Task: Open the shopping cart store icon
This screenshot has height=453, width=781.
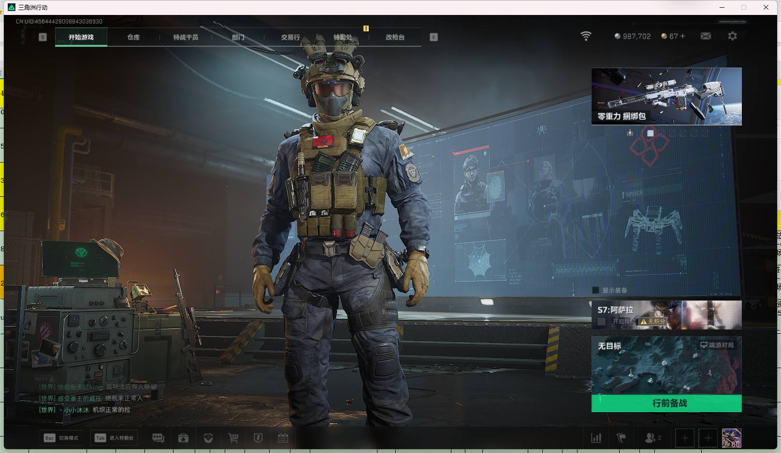Action: coord(233,438)
